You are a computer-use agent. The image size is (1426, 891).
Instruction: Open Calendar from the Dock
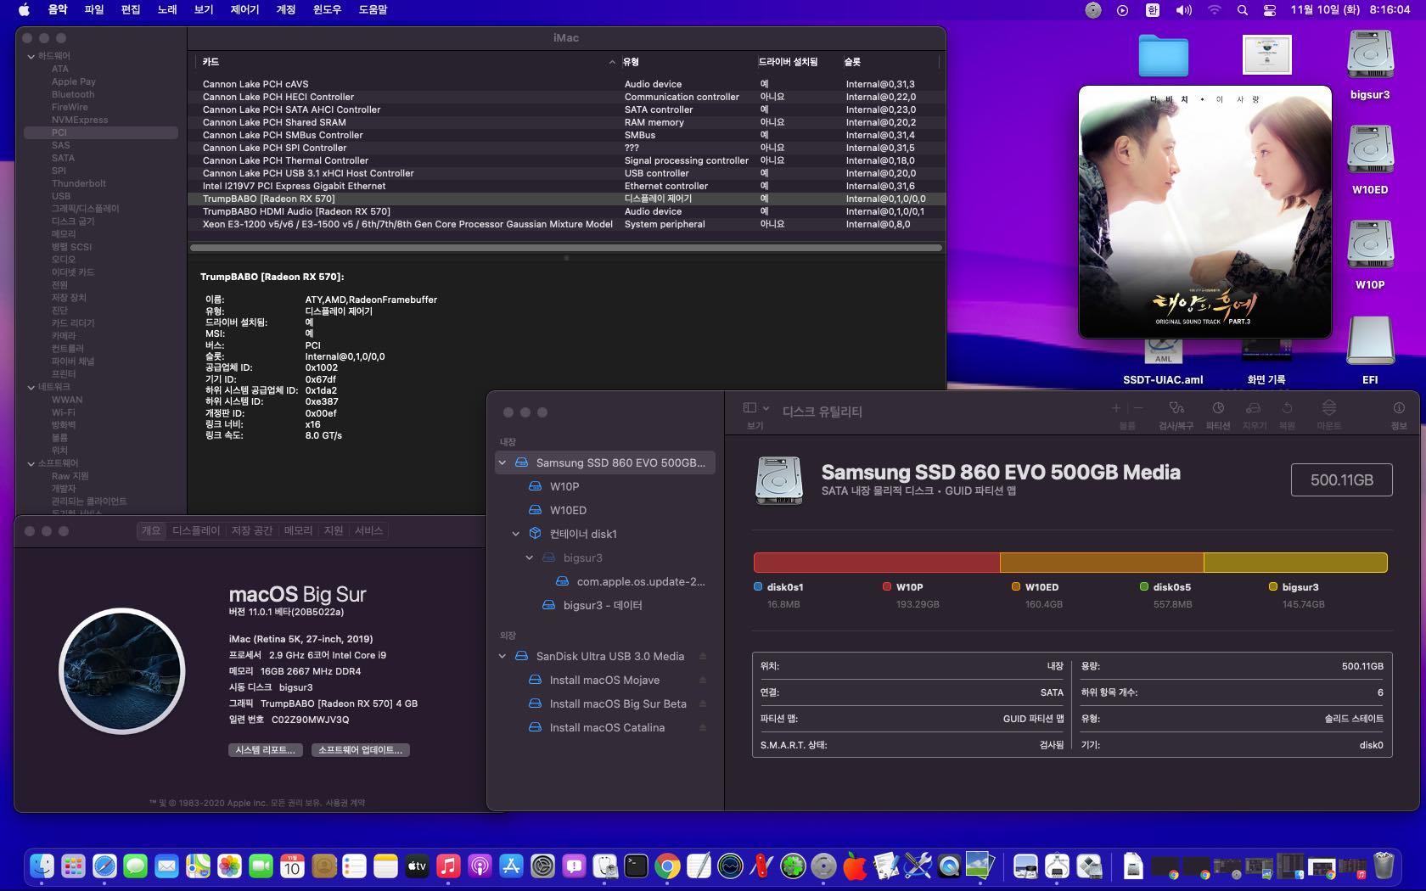coord(292,866)
